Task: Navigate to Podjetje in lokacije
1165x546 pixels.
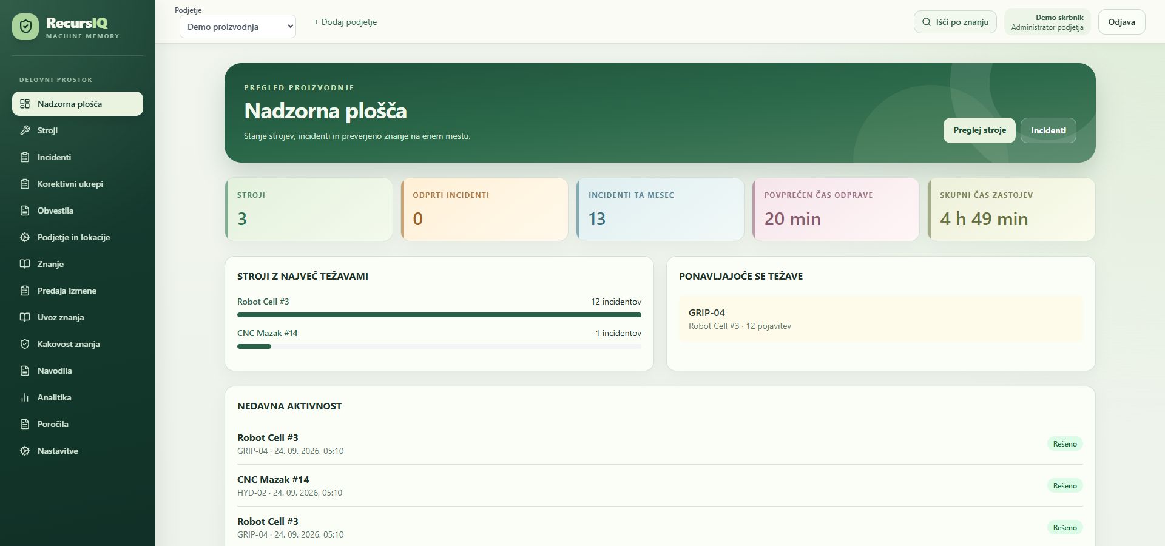Action: pos(78,237)
